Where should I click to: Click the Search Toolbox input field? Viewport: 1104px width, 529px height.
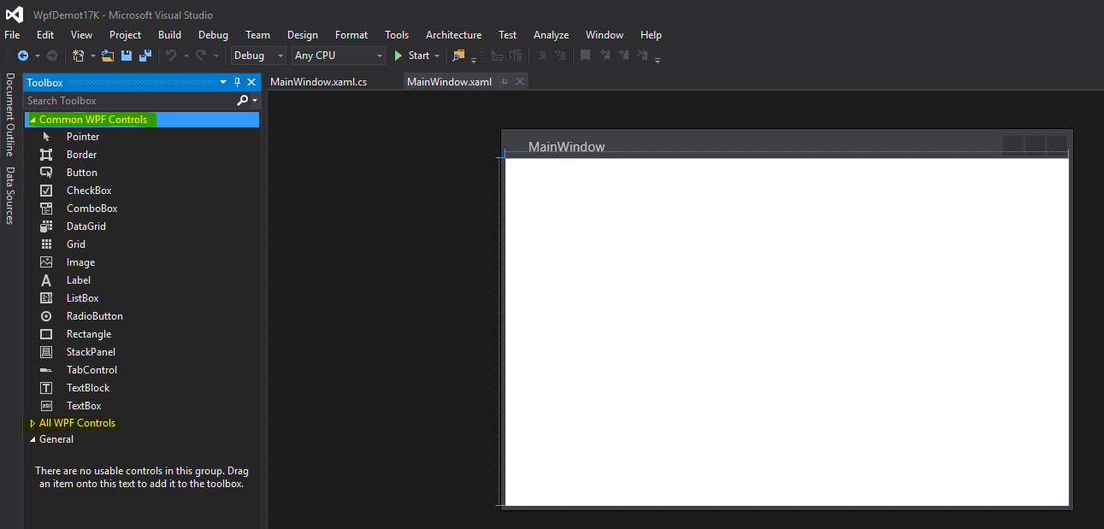128,101
